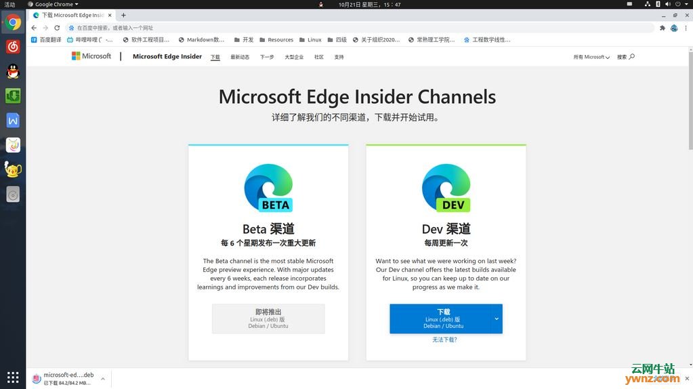Expand the Dev download platform dropdown arrow
Image resolution: width=693 pixels, height=389 pixels.
(497, 319)
